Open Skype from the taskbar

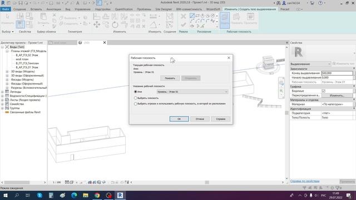[39, 195]
